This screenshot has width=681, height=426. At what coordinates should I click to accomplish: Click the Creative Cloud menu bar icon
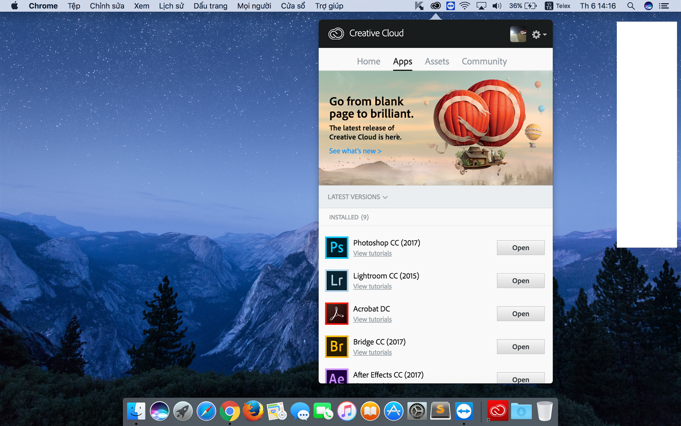[x=435, y=6]
